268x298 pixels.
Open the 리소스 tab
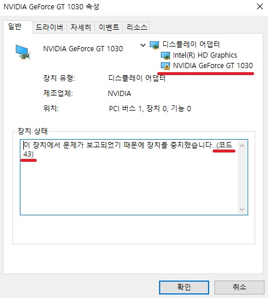136,27
